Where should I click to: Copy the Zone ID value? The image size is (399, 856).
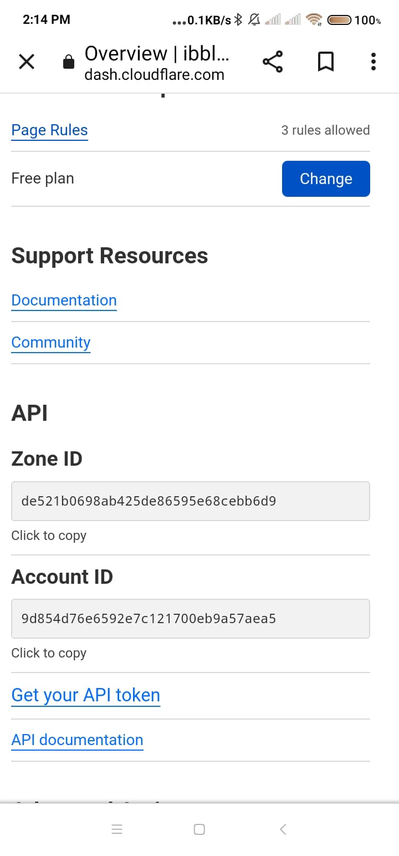pyautogui.click(x=190, y=501)
